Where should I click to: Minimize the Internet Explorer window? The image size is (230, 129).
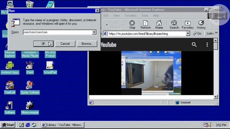click(x=206, y=10)
